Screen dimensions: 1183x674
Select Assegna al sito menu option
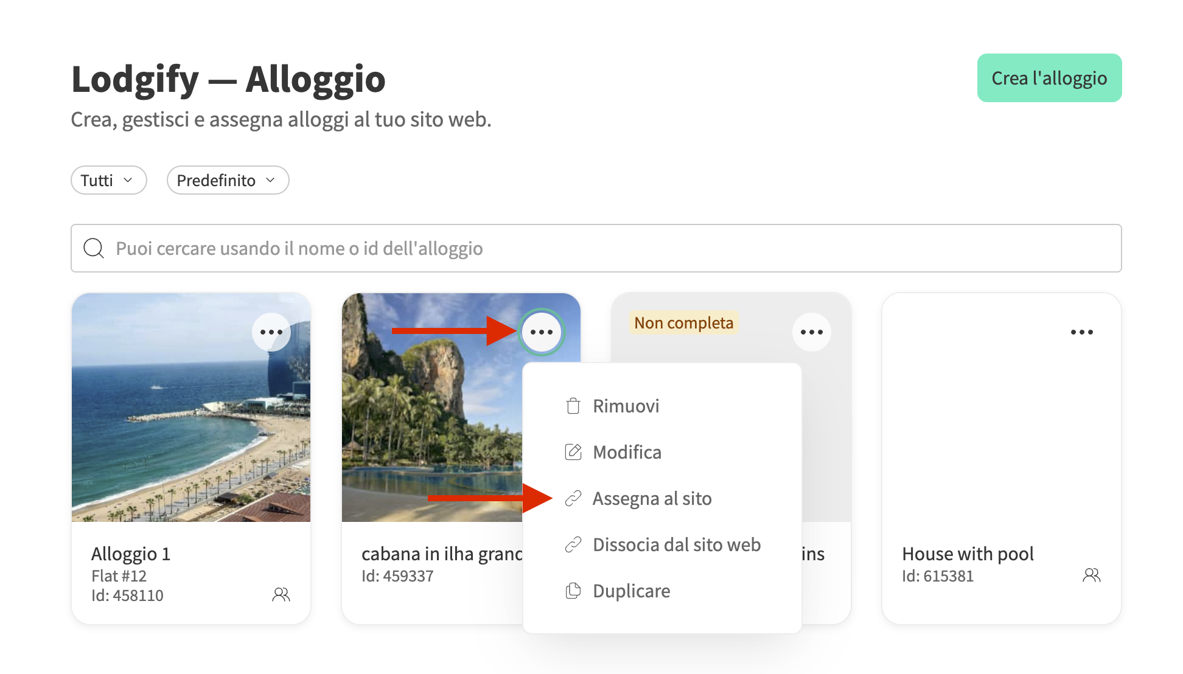tap(652, 498)
